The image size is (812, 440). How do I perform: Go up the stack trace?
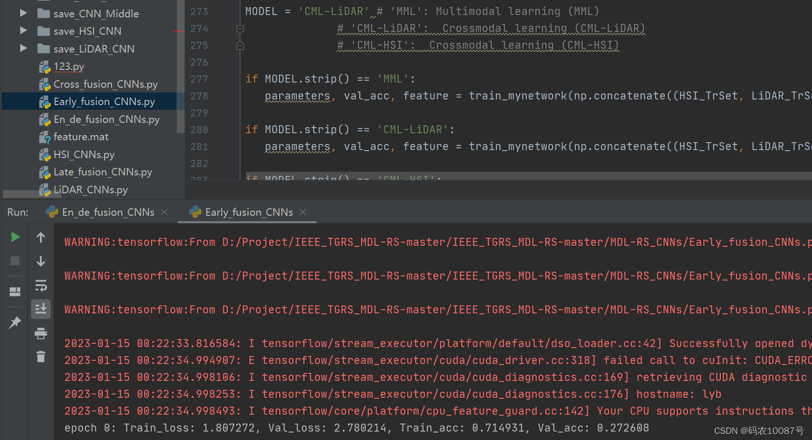pyautogui.click(x=41, y=238)
